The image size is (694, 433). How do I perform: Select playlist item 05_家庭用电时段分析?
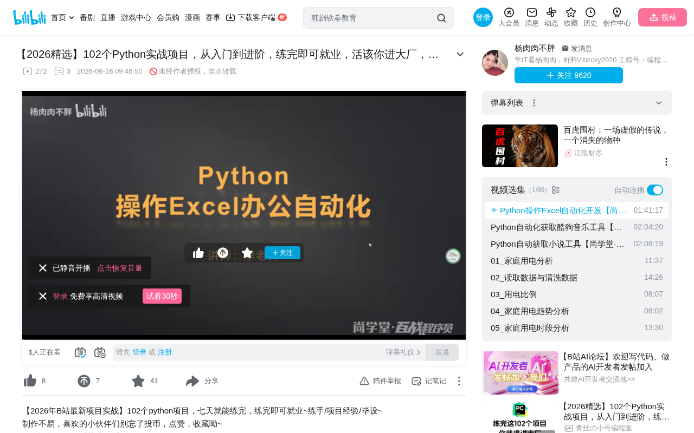pyautogui.click(x=577, y=327)
